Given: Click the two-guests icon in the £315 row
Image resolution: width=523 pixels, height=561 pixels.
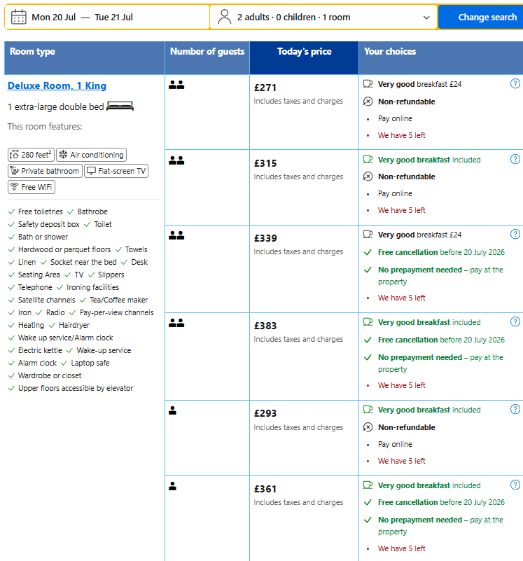Looking at the screenshot, I should tap(176, 160).
